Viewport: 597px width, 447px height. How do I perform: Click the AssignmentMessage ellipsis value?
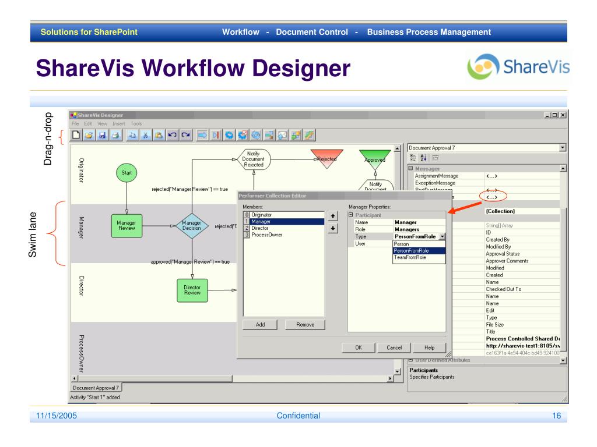point(491,176)
